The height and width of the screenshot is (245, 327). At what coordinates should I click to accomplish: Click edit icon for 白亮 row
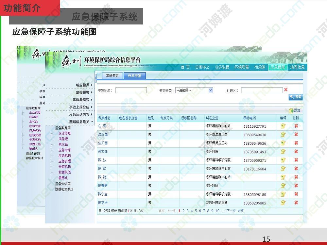pyautogui.click(x=283, y=126)
